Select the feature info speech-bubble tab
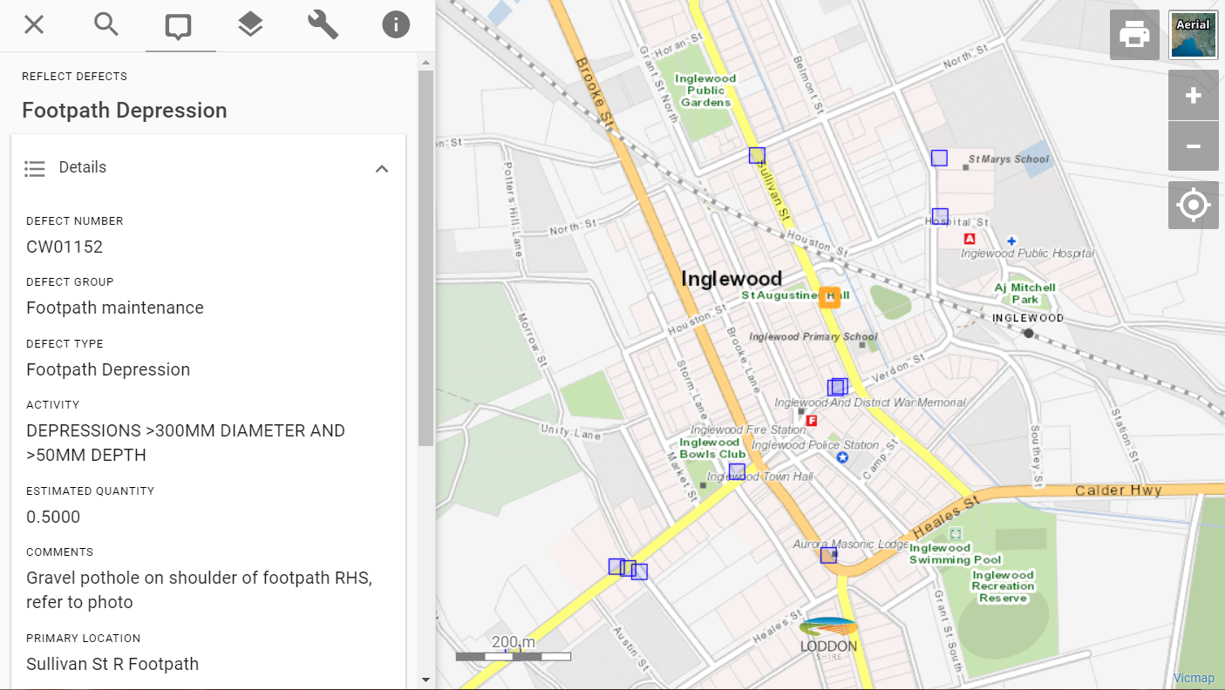Screen dimensions: 1225x690 point(179,26)
